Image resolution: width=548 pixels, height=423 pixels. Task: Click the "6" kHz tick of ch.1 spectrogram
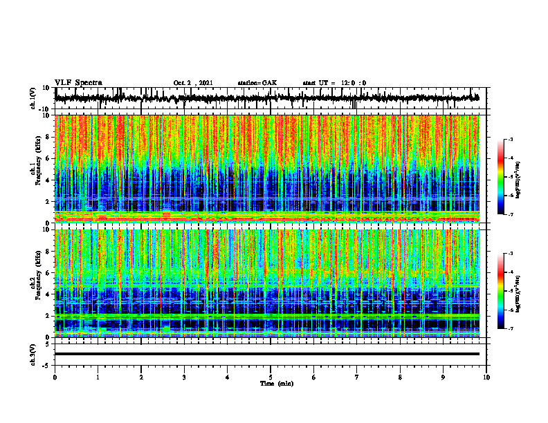pyautogui.click(x=48, y=158)
